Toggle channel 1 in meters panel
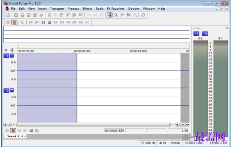 (196, 34)
